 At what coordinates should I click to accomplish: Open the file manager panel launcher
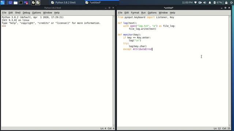coord(15,3)
